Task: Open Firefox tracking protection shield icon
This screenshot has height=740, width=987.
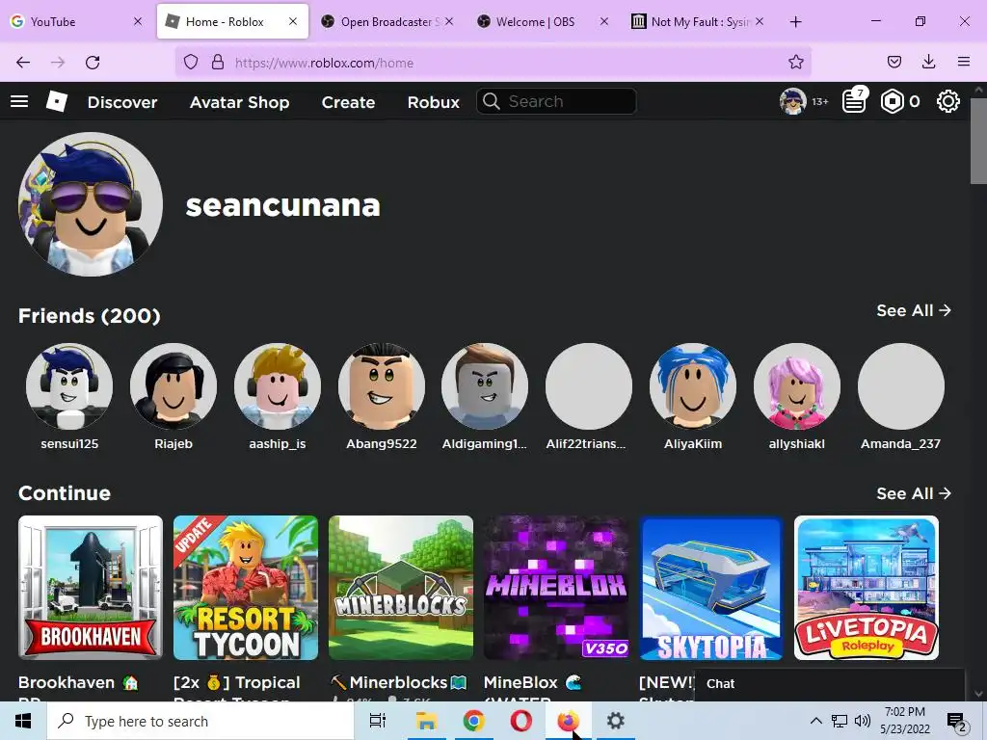Action: (191, 63)
